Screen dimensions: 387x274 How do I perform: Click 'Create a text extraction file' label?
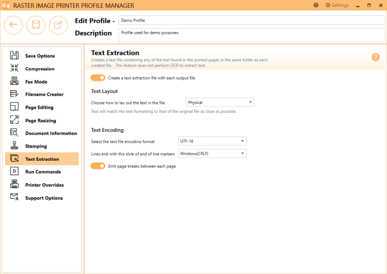tap(151, 78)
